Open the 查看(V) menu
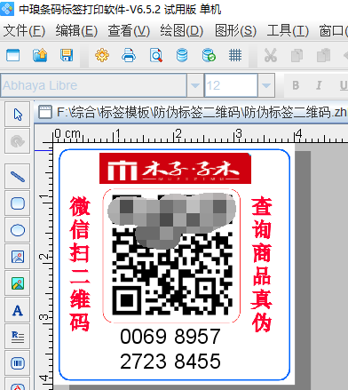Image resolution: width=348 pixels, height=390 pixels. tap(129, 31)
